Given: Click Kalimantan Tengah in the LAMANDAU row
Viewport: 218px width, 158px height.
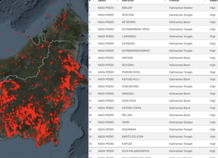Looking at the screenshot, I should (x=181, y=36).
